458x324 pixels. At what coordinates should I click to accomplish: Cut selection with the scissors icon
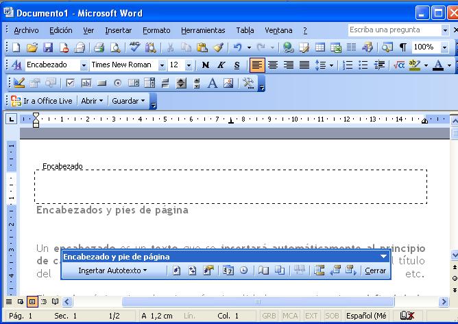[x=170, y=47]
